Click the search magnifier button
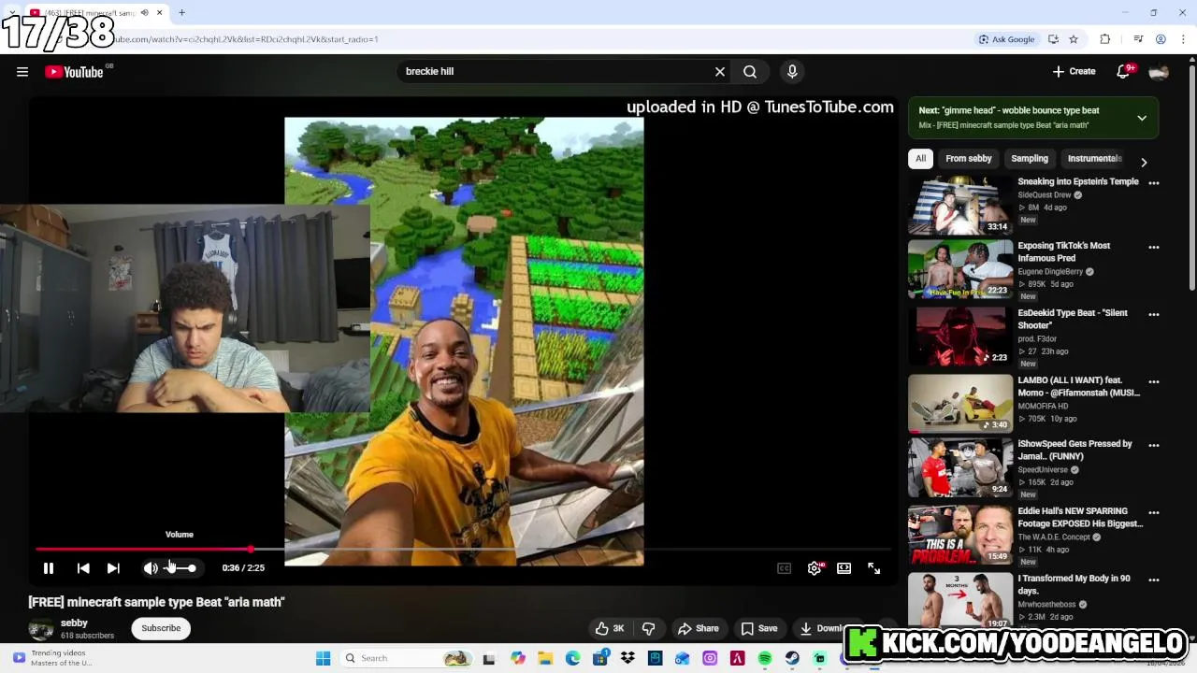The image size is (1197, 673). [x=750, y=72]
